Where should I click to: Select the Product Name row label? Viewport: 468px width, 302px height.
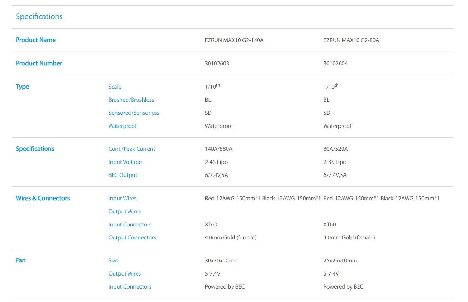coord(36,40)
